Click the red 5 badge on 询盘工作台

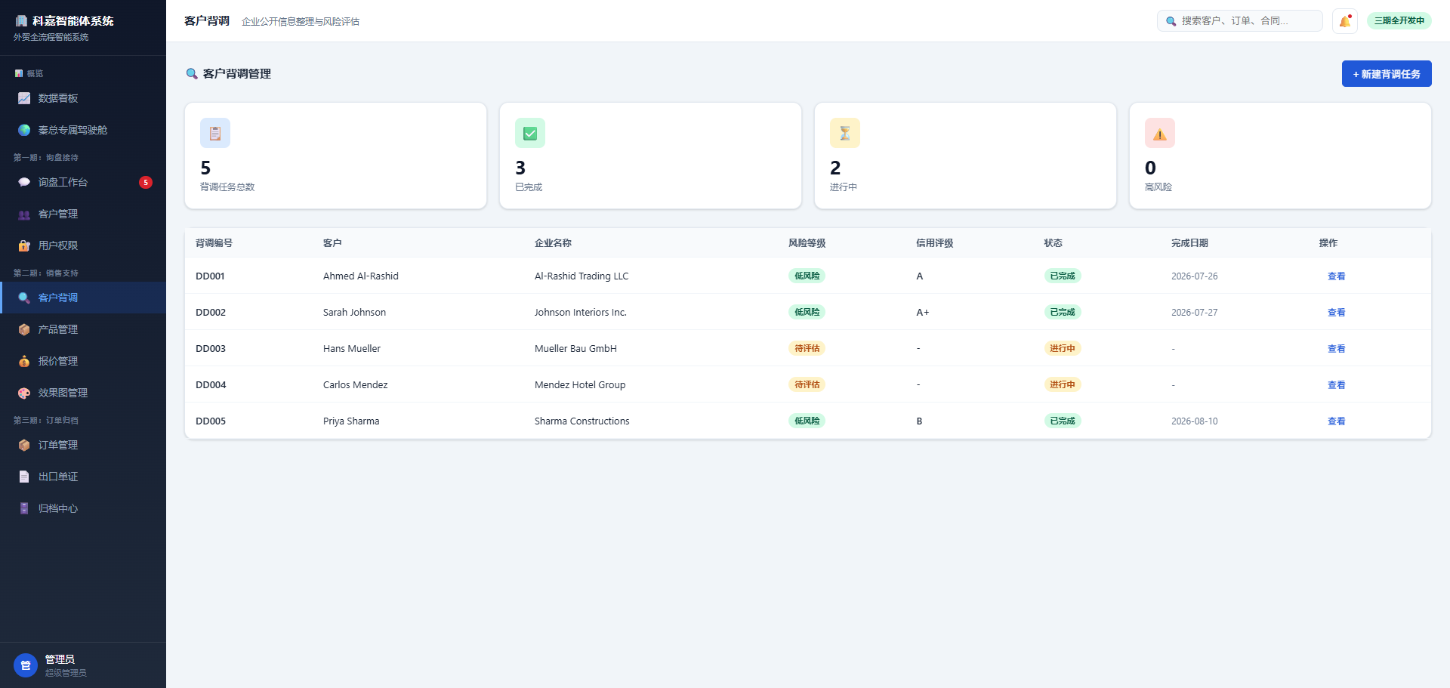[x=146, y=182]
